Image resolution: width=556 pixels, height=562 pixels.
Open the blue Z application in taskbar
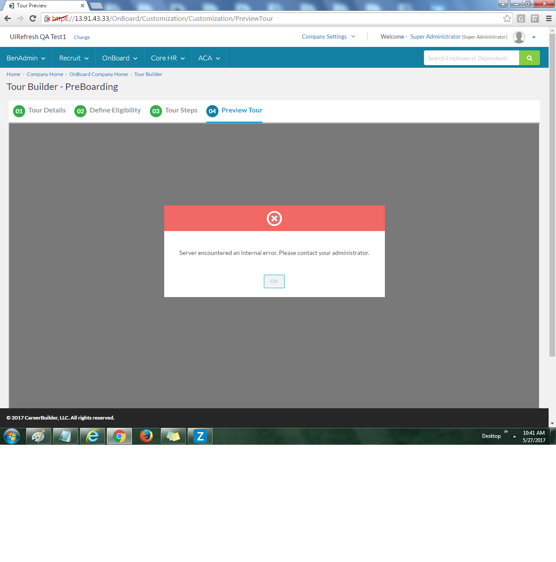coord(200,436)
